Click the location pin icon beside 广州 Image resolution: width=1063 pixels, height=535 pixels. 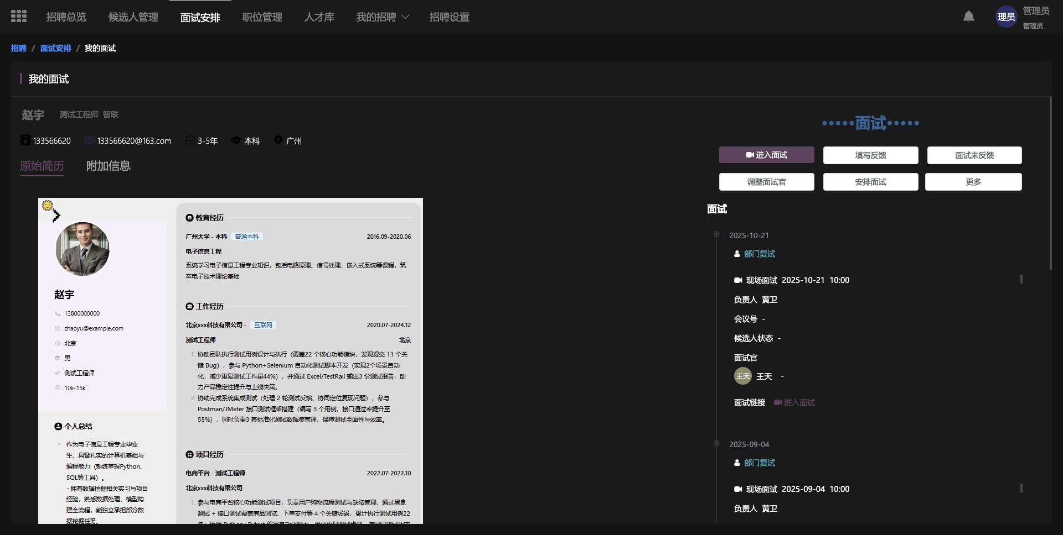278,140
